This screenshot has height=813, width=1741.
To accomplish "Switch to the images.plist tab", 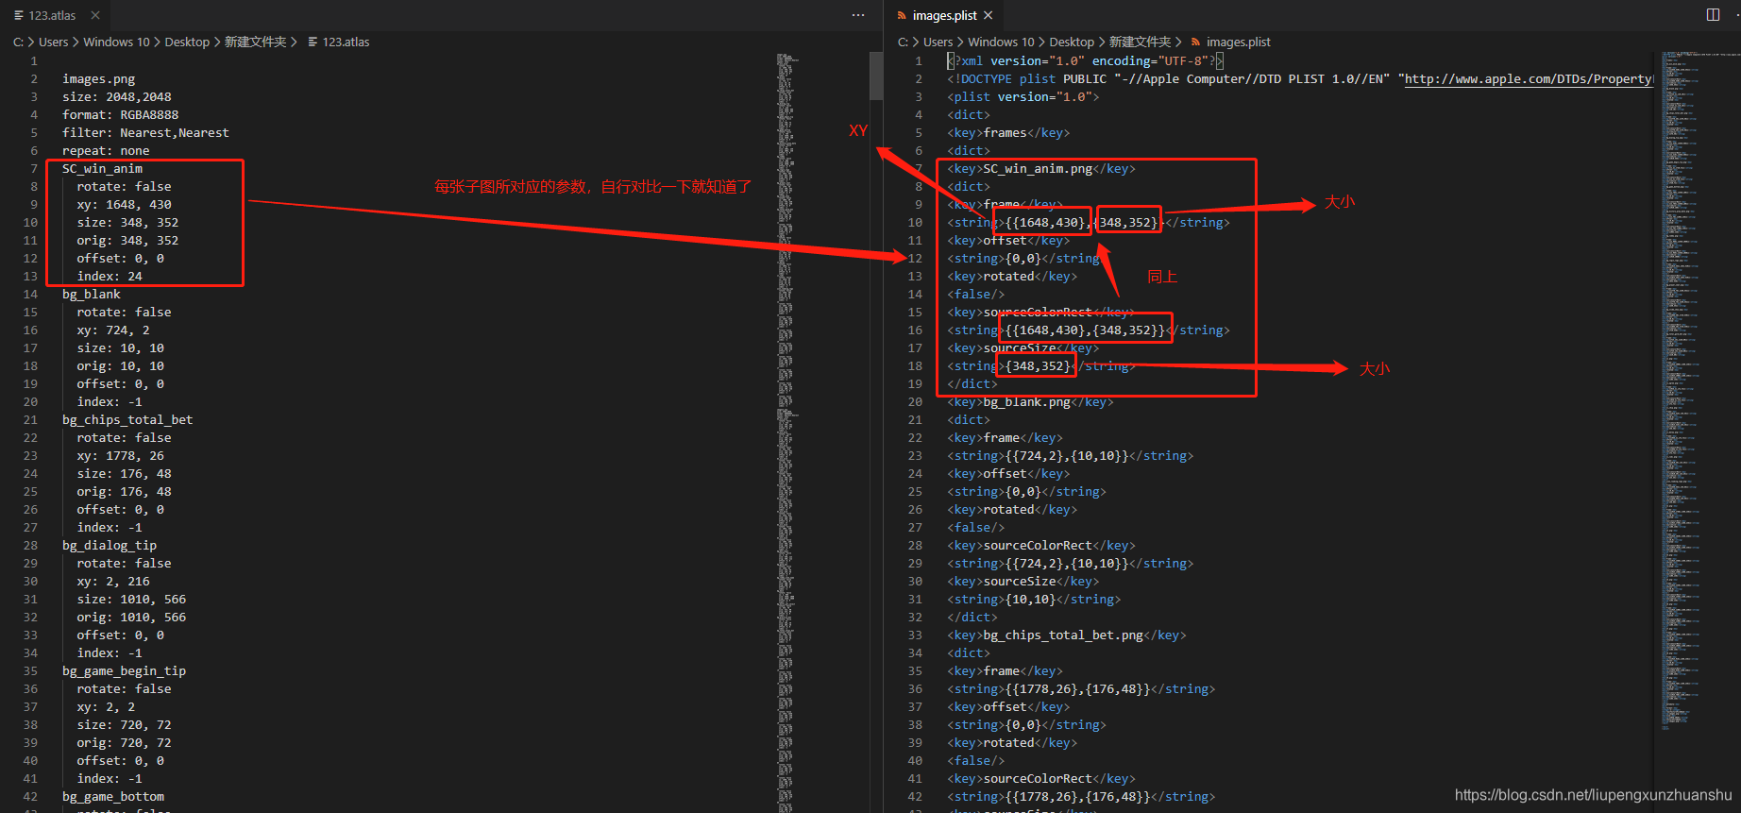I will (944, 15).
